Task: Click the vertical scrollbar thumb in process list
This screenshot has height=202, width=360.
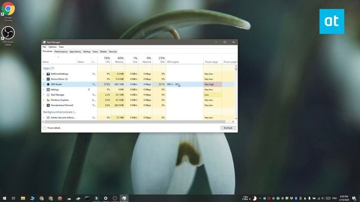Action: [x=236, y=68]
